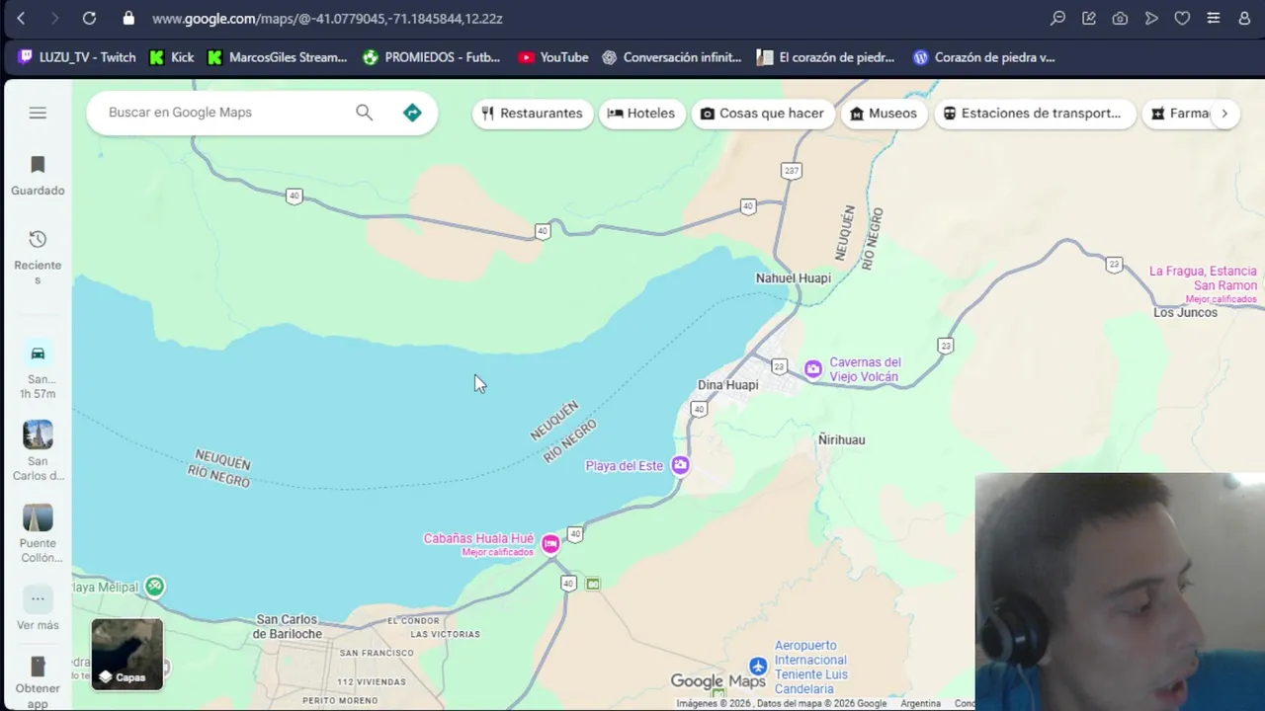Open Guardado saved places
Viewport: 1265px width, 711px height.
pos(38,176)
